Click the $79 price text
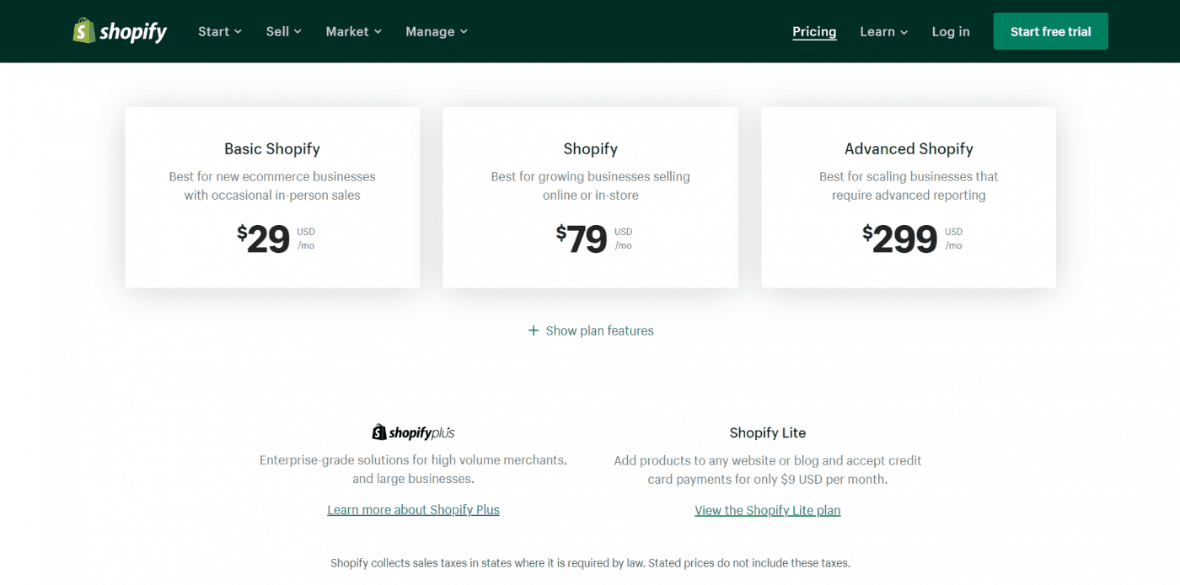1180x585 pixels. (582, 239)
